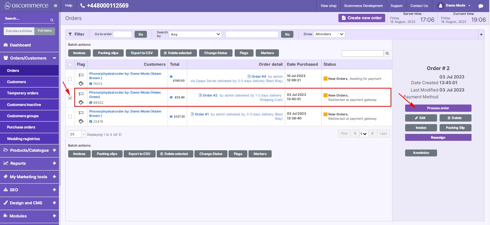This screenshot has height=225, width=490.
Task: Select Dashboard from the sidebar
Action: 20,45
